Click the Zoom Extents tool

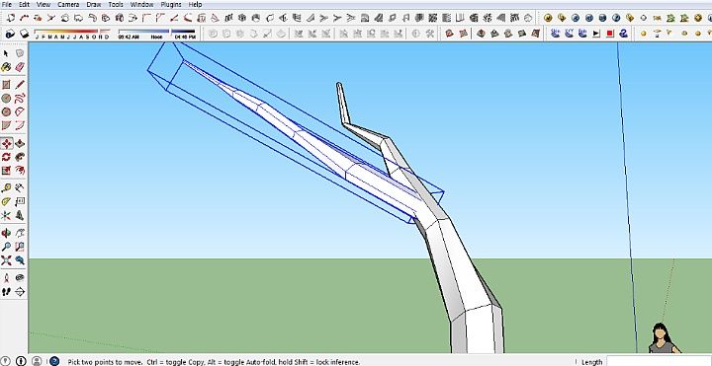tap(6, 260)
